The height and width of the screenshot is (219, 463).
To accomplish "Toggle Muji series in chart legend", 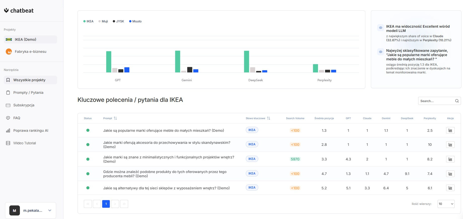I will [x=103, y=21].
